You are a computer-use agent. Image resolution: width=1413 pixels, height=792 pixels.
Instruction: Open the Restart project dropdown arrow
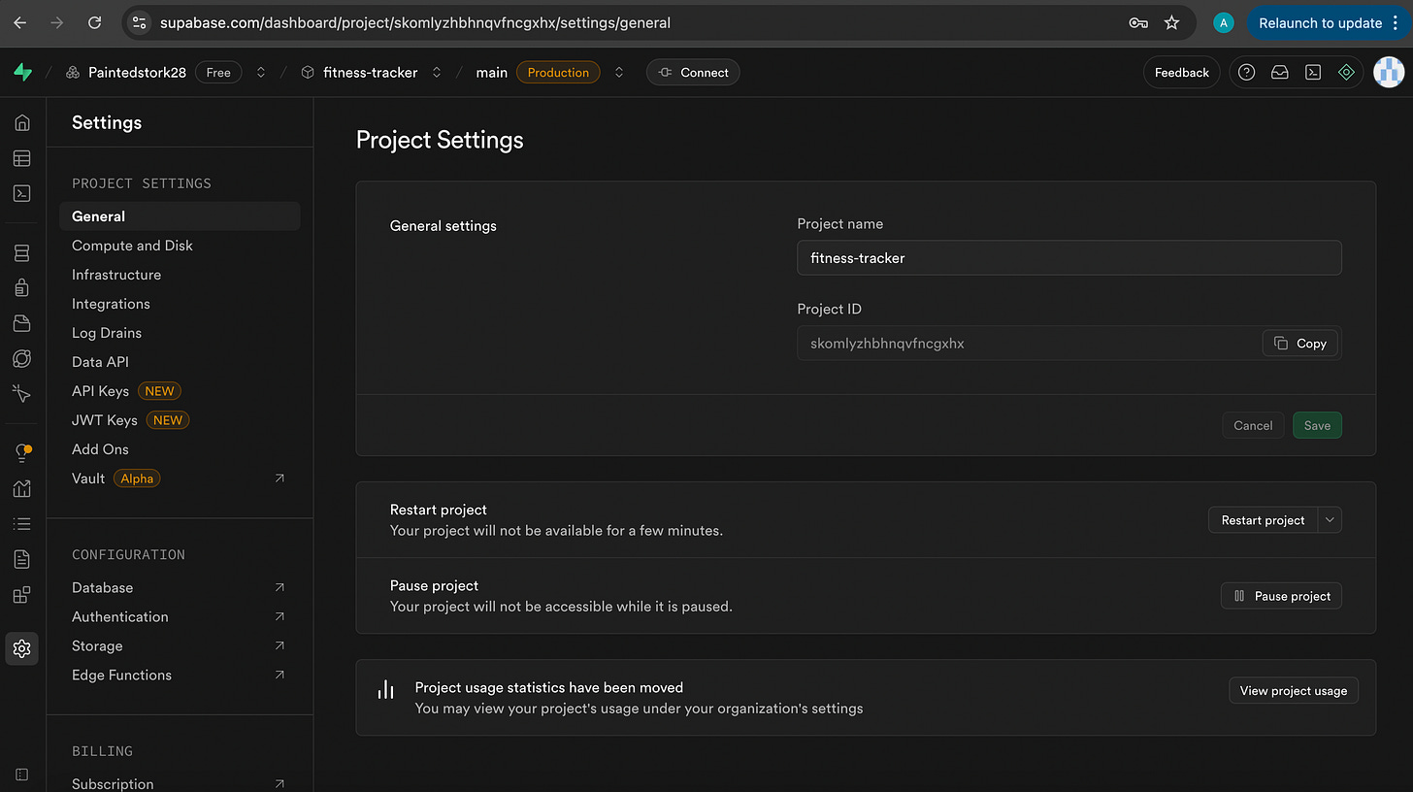(x=1331, y=520)
